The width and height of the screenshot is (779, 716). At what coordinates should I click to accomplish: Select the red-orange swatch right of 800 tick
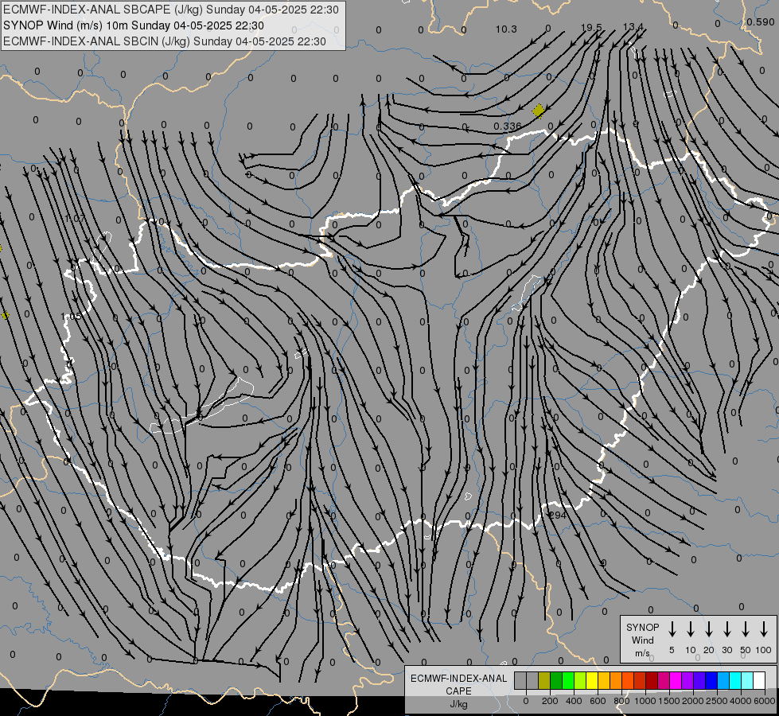click(628, 680)
